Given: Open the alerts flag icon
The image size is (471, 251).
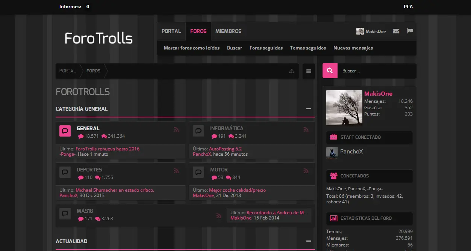Looking at the screenshot, I should [x=410, y=31].
